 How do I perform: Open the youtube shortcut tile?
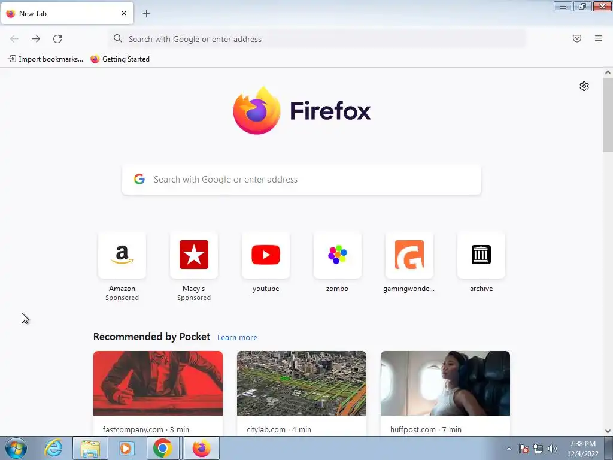pos(266,255)
